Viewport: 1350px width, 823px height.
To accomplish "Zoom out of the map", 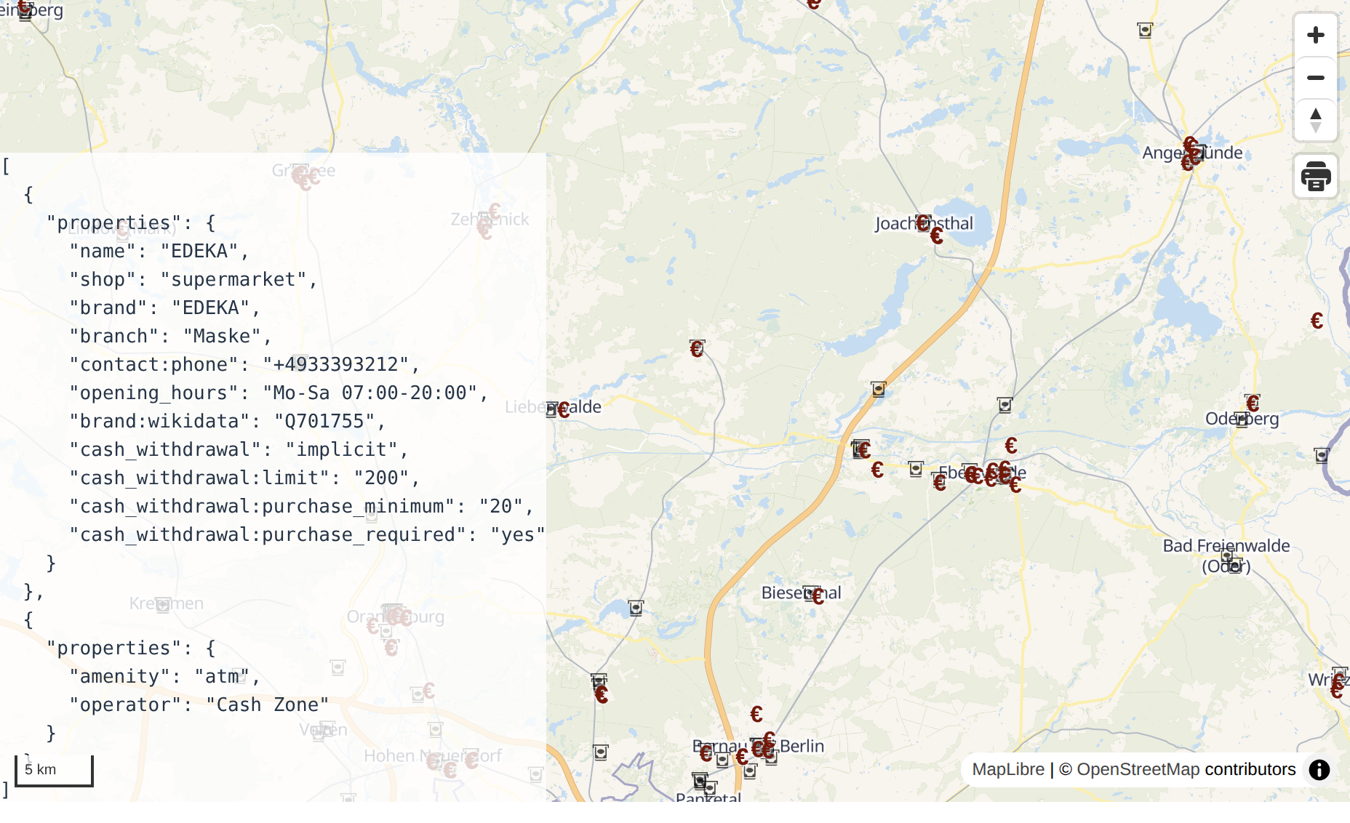I will tap(1315, 78).
